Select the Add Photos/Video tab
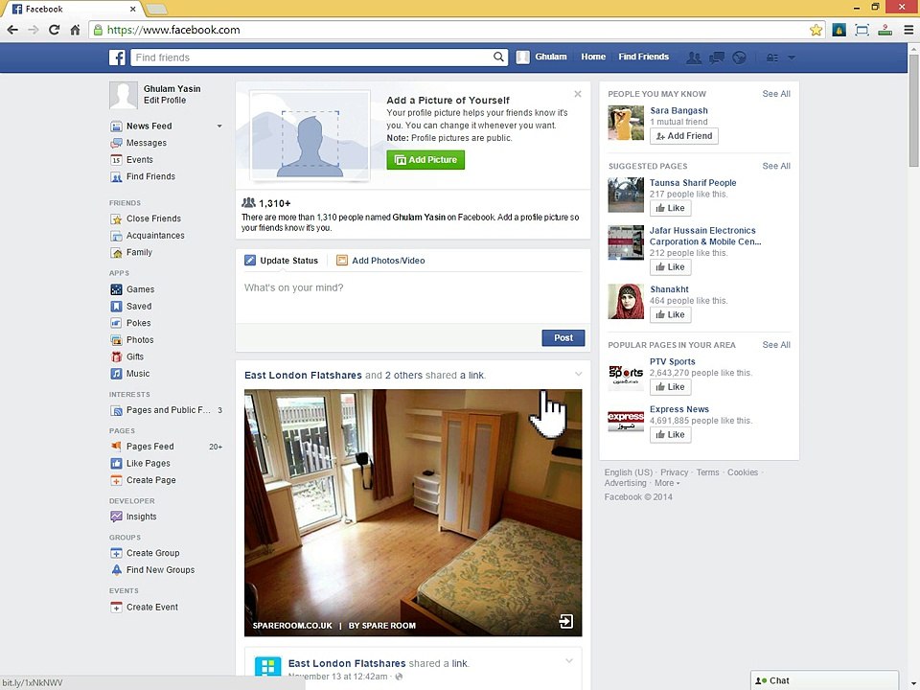The width and height of the screenshot is (920, 690). [380, 261]
